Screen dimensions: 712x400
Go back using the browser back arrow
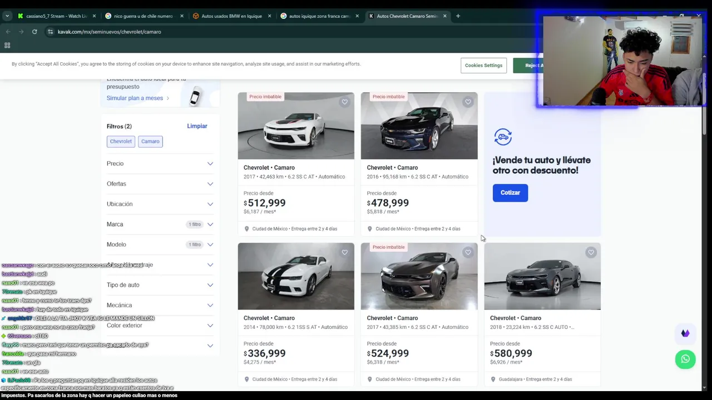(7, 32)
